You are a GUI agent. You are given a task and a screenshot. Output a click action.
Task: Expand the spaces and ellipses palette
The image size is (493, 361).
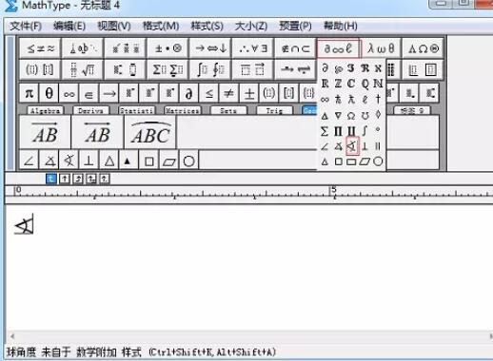[x=83, y=48]
